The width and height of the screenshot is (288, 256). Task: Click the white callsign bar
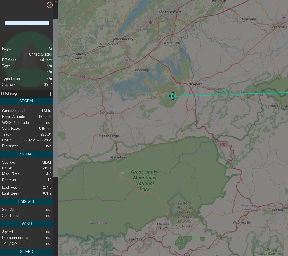coord(27,23)
